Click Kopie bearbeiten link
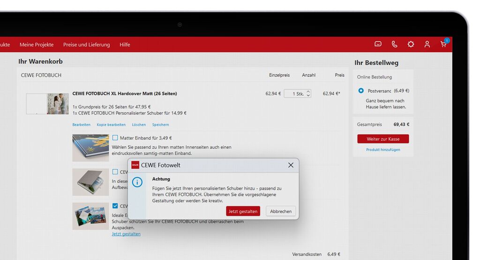 [111, 125]
